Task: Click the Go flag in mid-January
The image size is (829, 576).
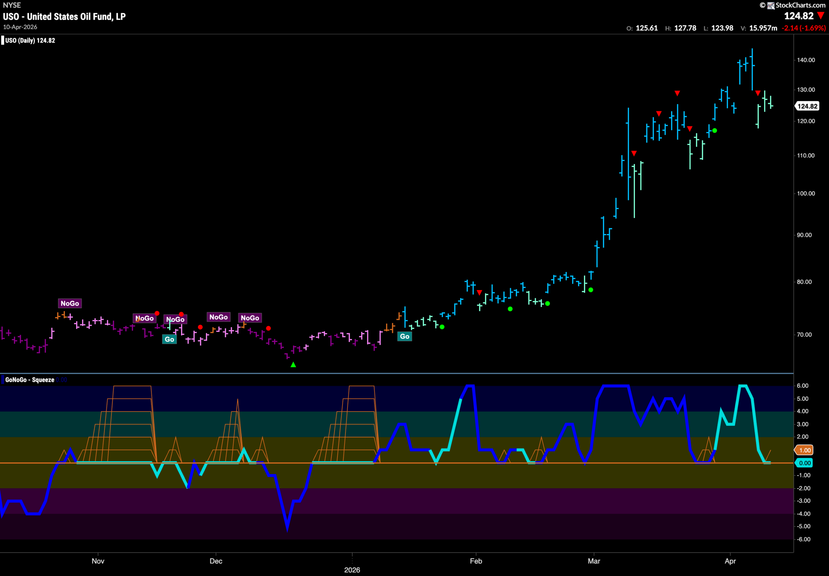Action: [404, 336]
